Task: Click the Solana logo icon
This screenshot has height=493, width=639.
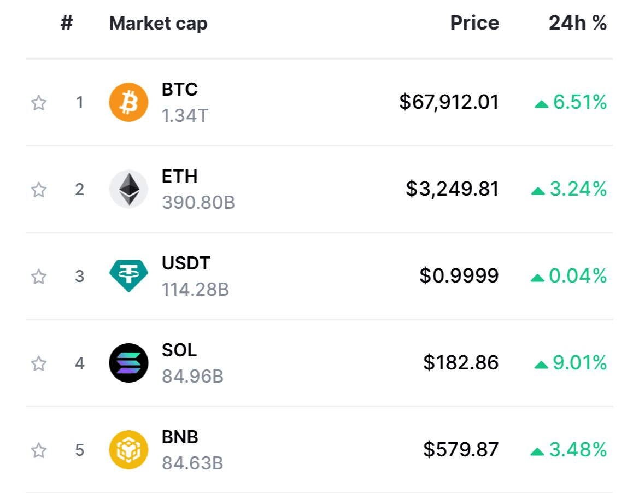Action: tap(128, 362)
